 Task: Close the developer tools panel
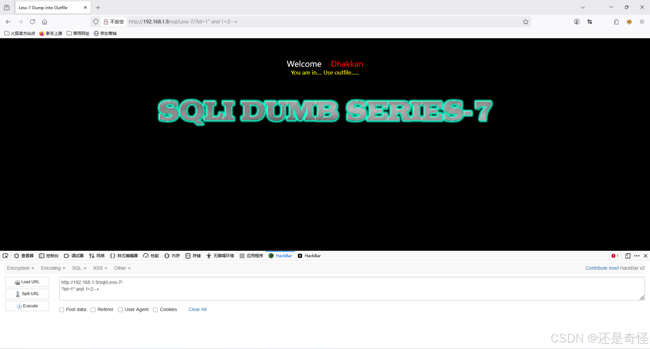coord(646,256)
